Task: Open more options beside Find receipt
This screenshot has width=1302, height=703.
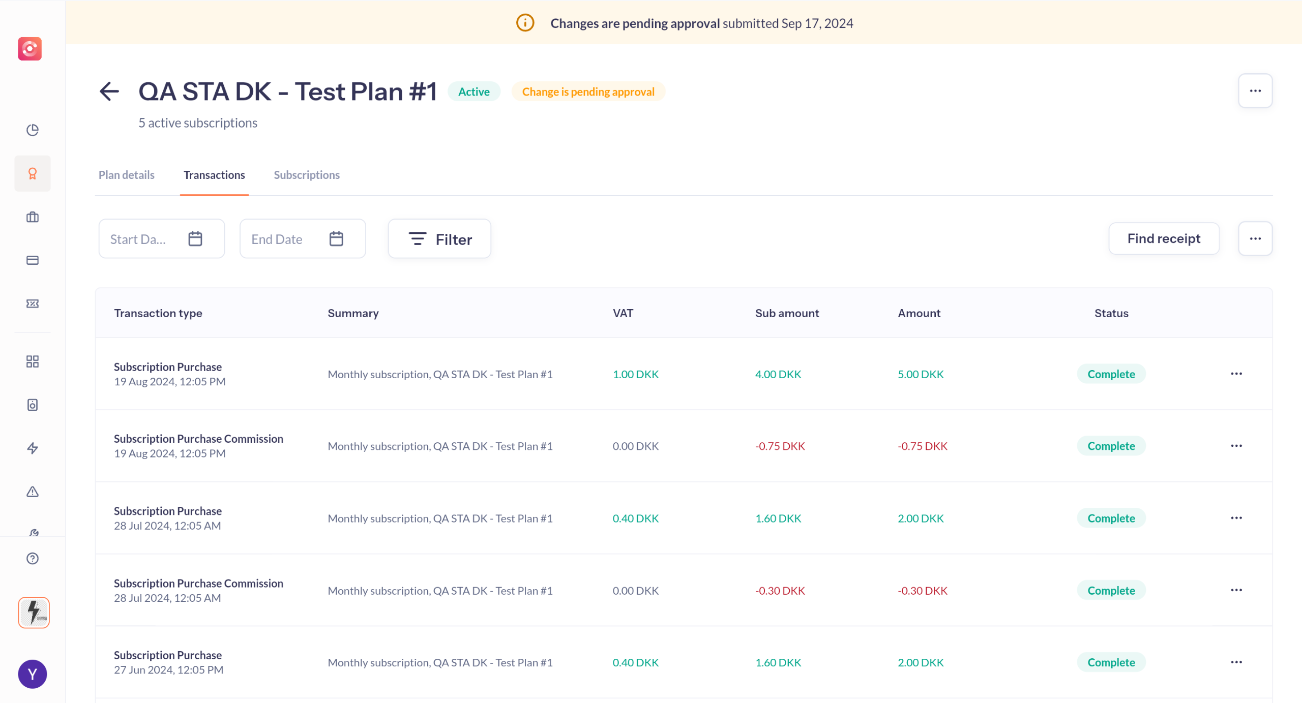Action: coord(1255,238)
